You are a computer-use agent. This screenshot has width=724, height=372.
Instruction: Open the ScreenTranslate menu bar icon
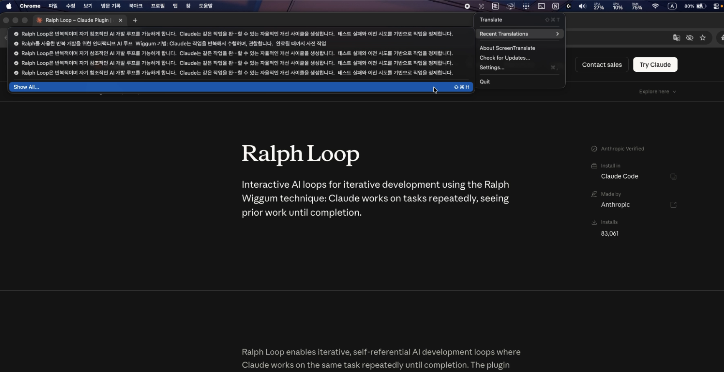pos(496,6)
